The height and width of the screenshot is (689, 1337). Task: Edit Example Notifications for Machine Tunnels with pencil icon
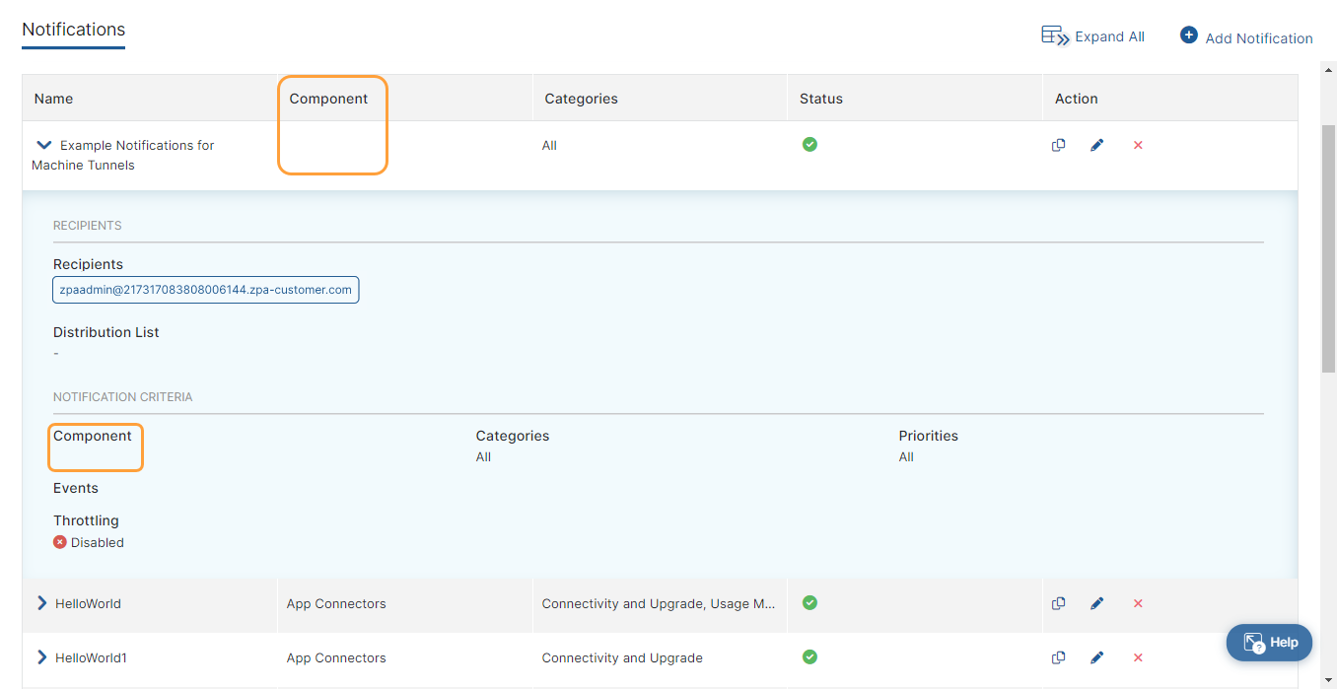click(x=1096, y=145)
